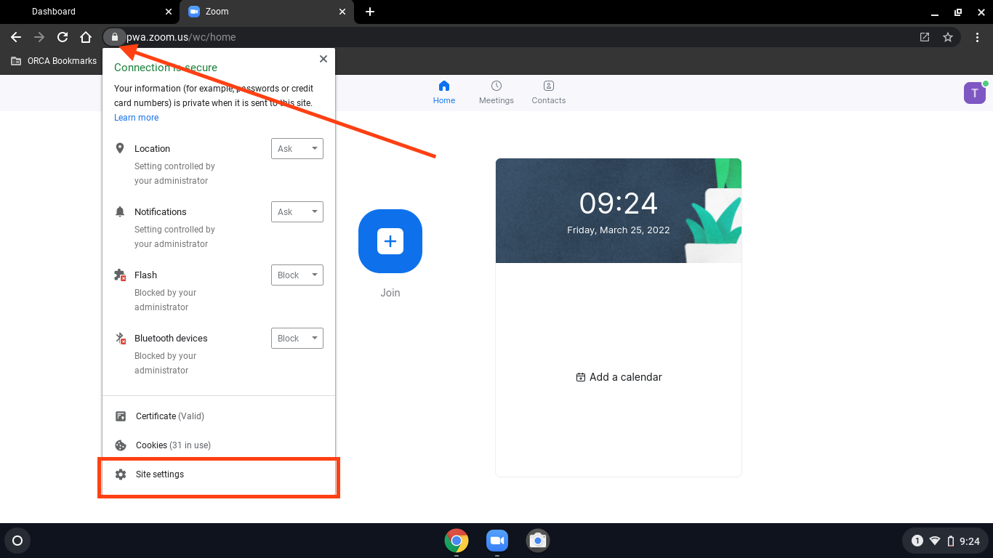The image size is (993, 558).
Task: Open the ORCA Bookmarks folder
Action: [54, 61]
